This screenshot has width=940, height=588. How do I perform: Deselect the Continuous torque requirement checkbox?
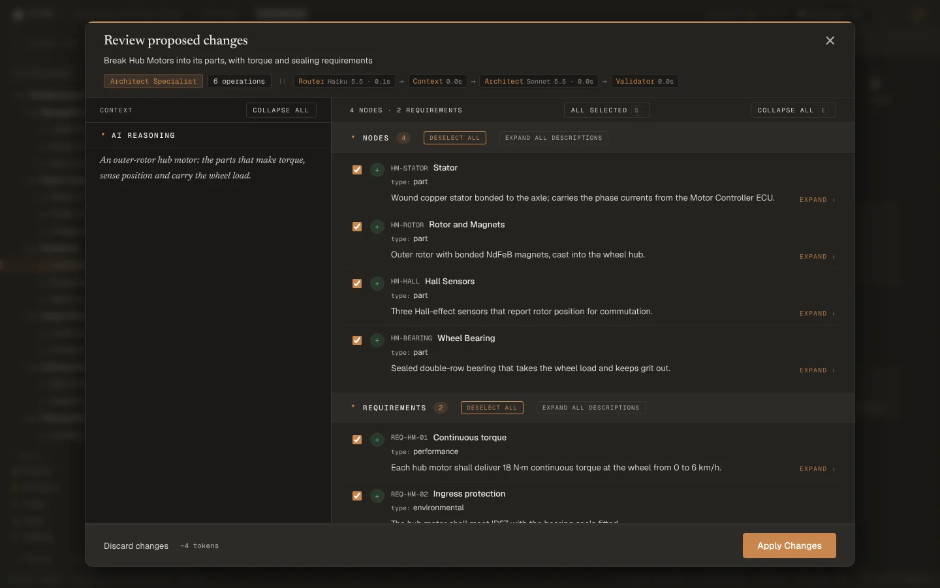(357, 440)
